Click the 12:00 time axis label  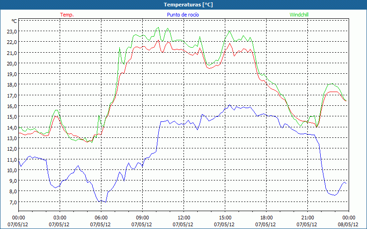(184, 218)
